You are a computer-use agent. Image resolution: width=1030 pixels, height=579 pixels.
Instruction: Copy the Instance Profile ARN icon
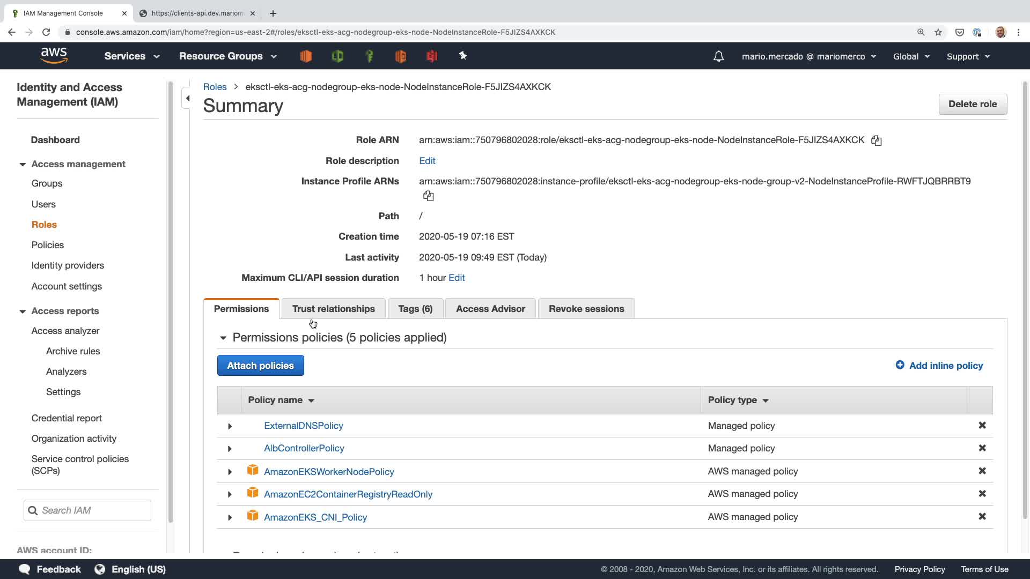[x=428, y=196]
